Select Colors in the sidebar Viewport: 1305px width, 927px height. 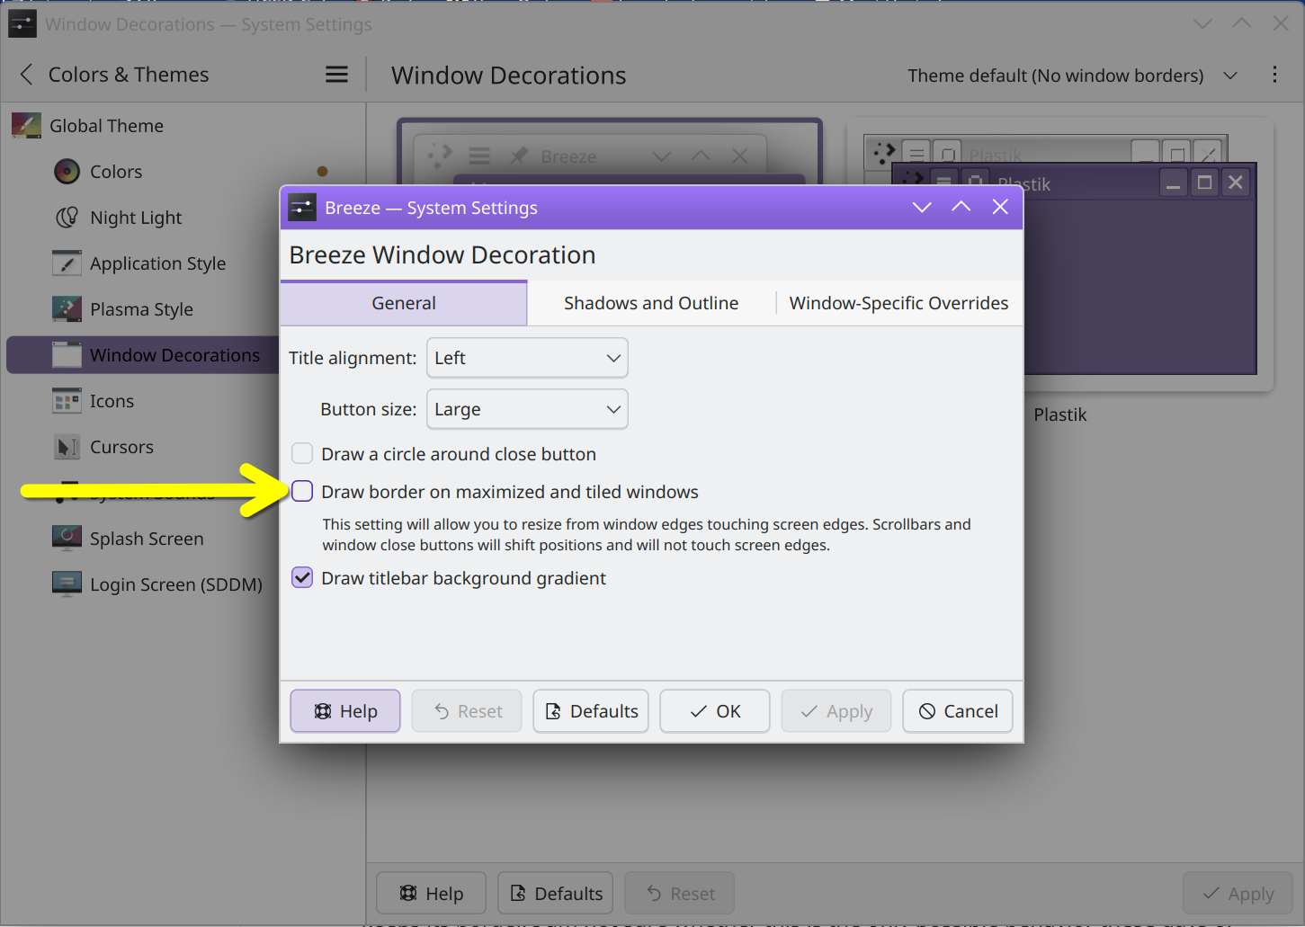coord(183,171)
